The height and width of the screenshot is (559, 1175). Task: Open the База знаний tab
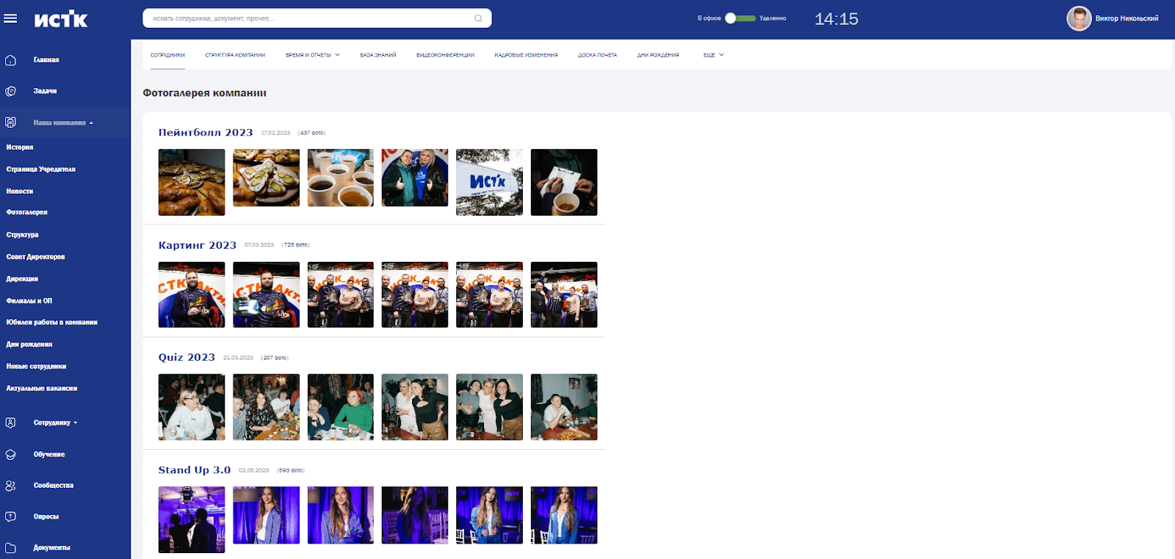(377, 55)
